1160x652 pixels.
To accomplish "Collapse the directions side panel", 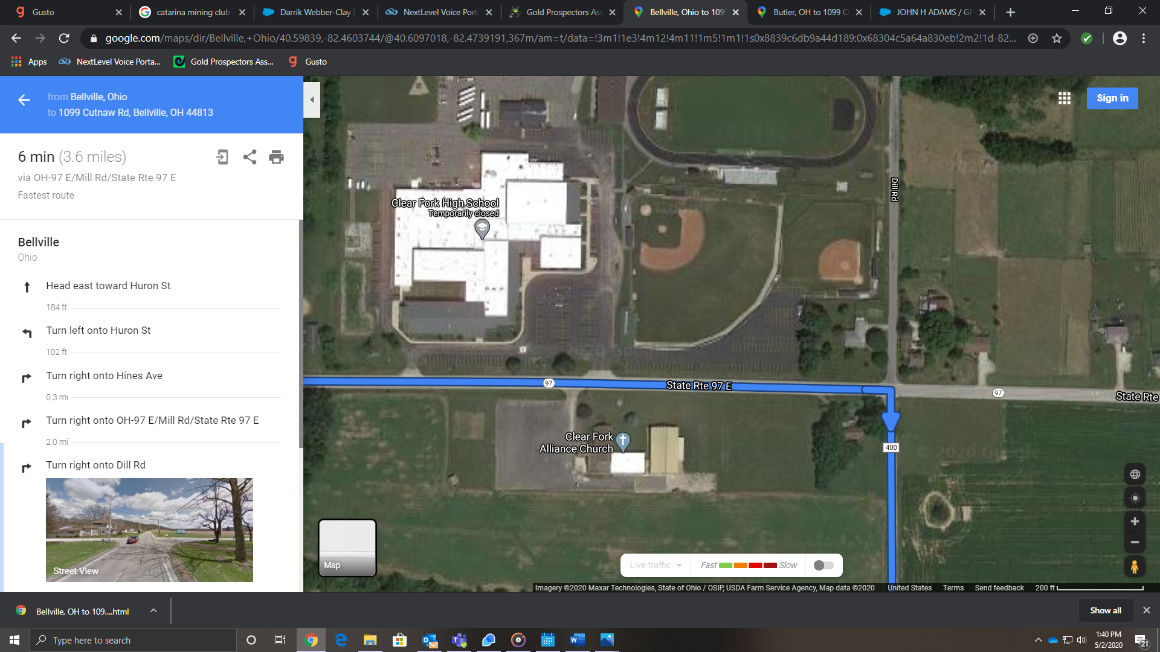I will (x=312, y=100).
